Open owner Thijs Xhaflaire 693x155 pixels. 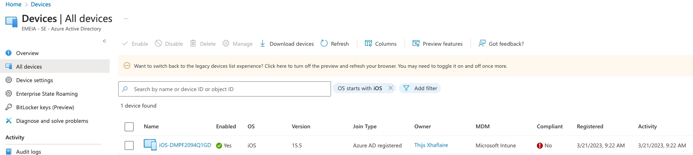click(431, 145)
